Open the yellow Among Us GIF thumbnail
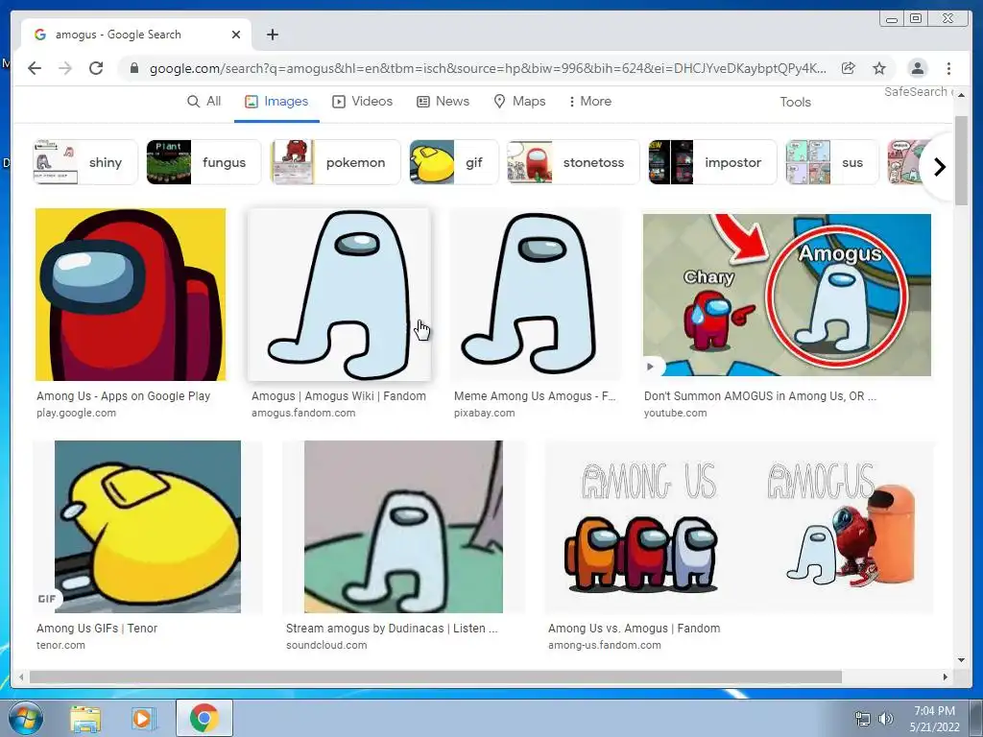This screenshot has height=737, width=983. [x=147, y=527]
